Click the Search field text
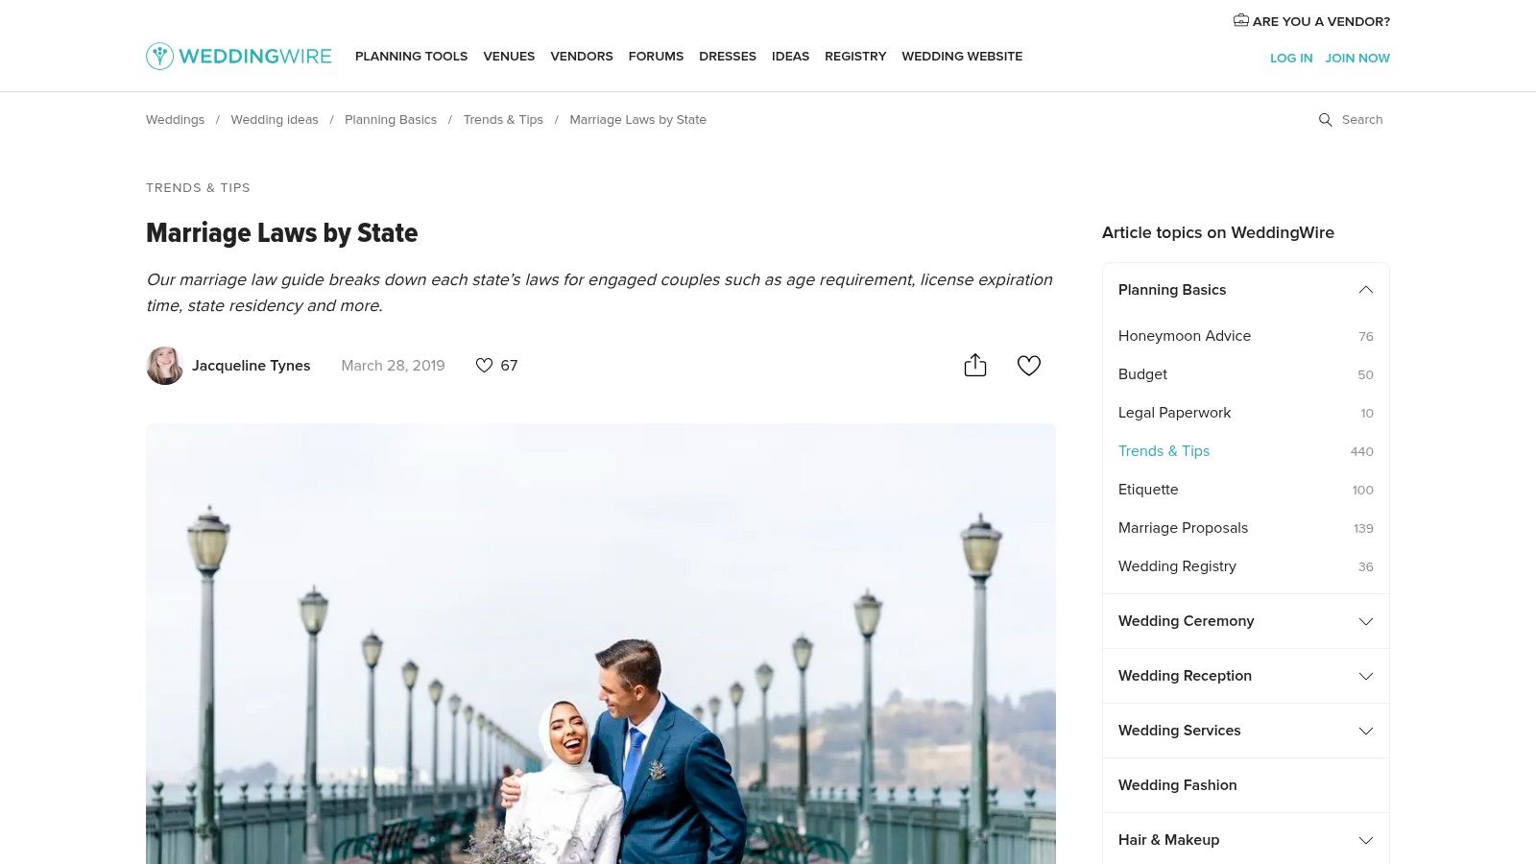The width and height of the screenshot is (1536, 864). [1362, 120]
